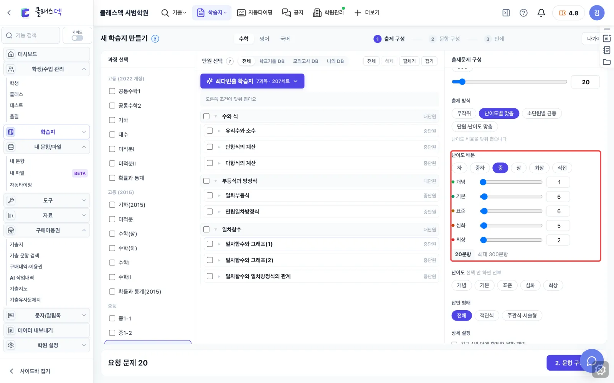Screen dimensions: 614x383
Task: Open the folder icon on right edge
Action: coord(607,62)
